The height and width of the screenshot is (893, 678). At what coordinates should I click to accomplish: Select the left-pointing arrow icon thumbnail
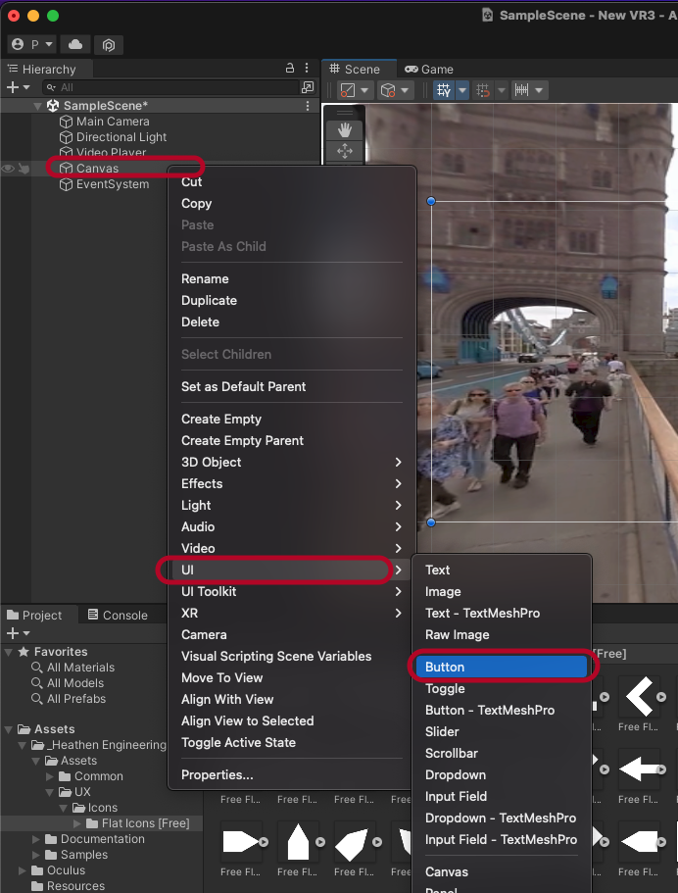[x=639, y=769]
